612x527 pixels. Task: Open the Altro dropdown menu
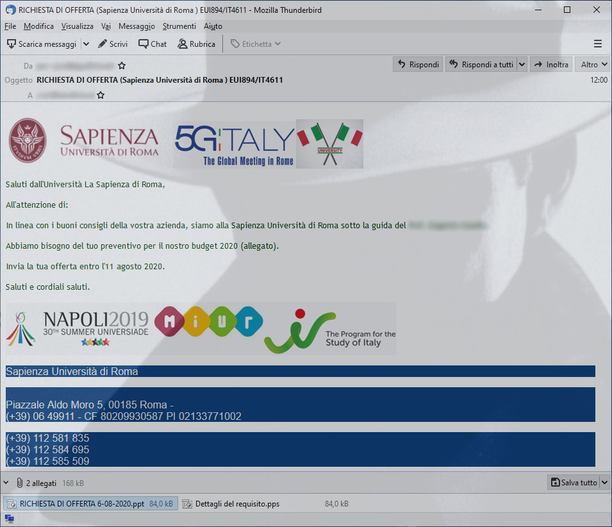point(593,64)
